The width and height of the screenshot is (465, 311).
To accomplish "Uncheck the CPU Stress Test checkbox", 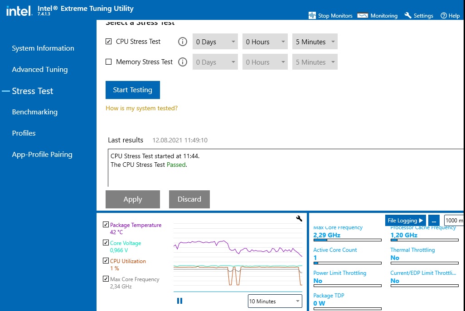I will [x=108, y=42].
